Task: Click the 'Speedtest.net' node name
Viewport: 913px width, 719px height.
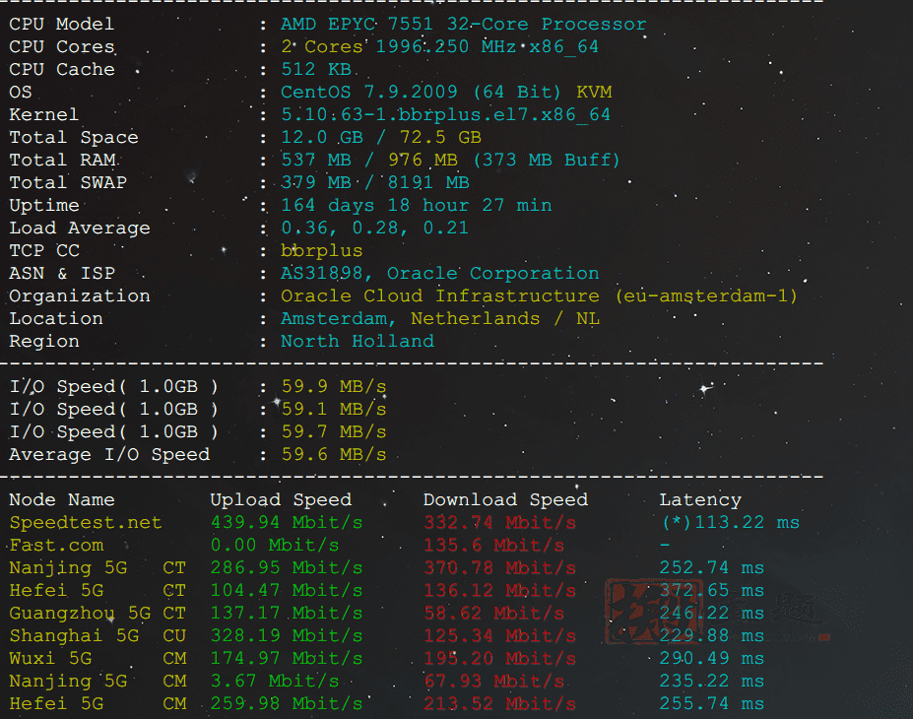Action: pyautogui.click(x=86, y=523)
